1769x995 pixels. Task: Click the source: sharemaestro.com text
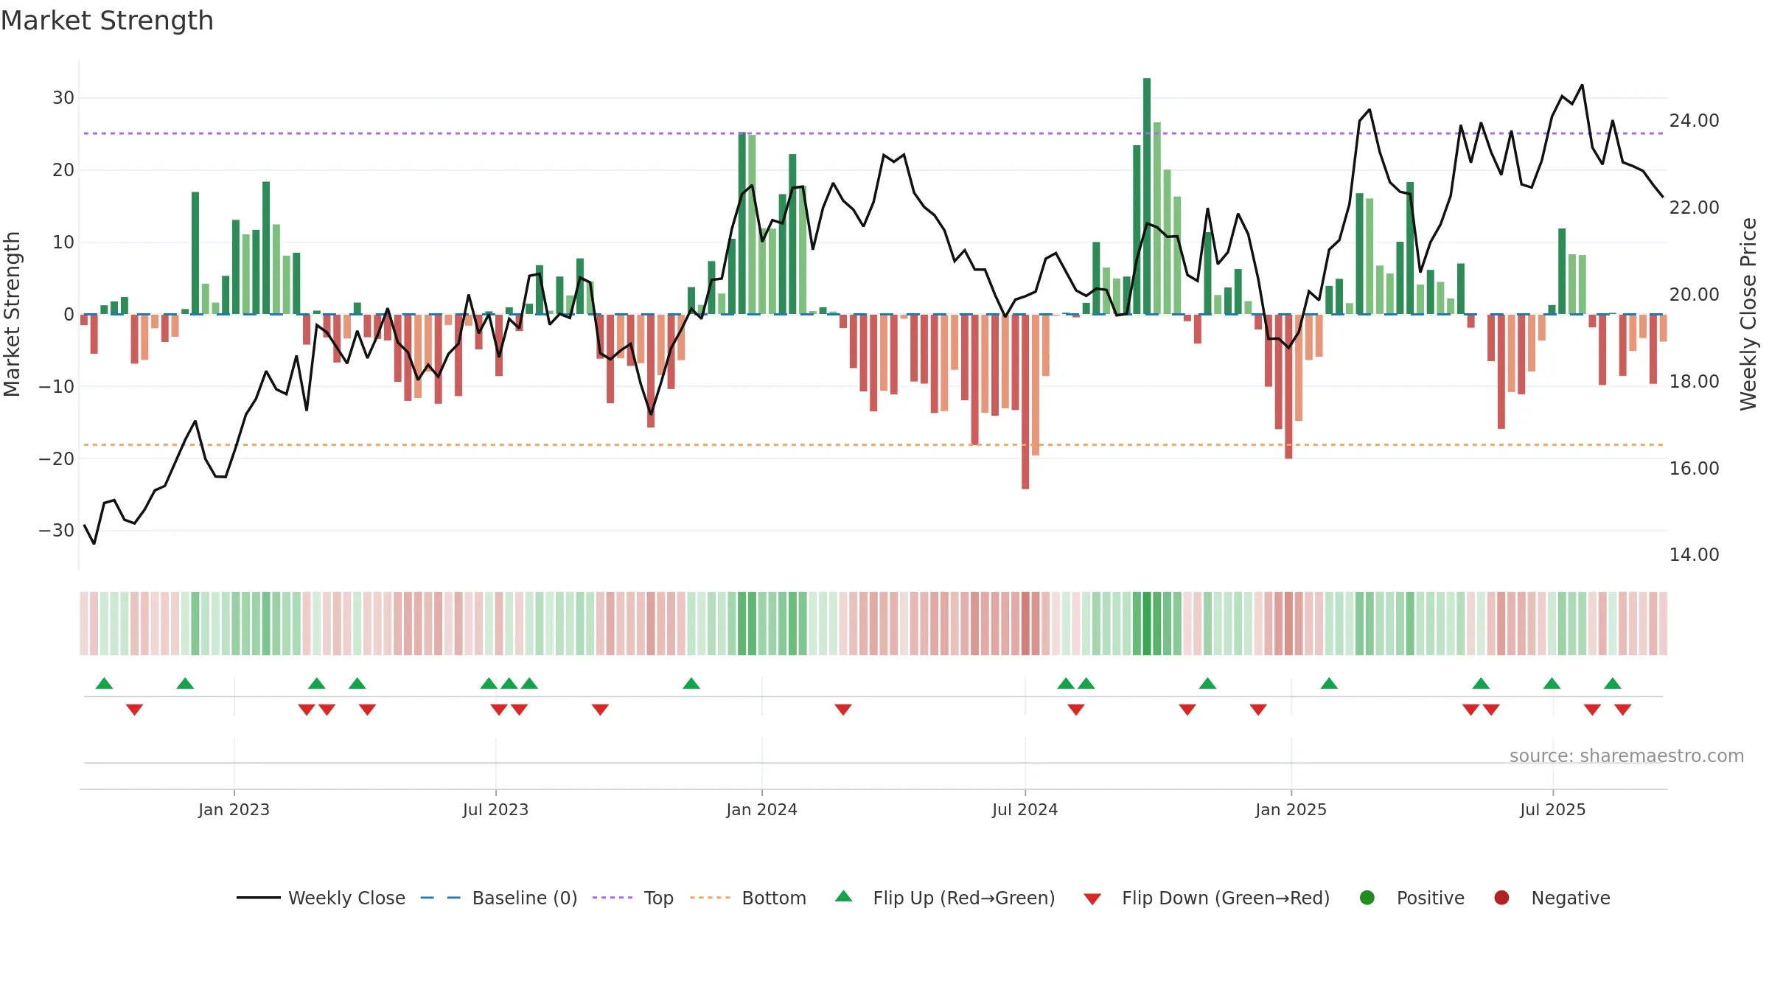(x=1627, y=756)
